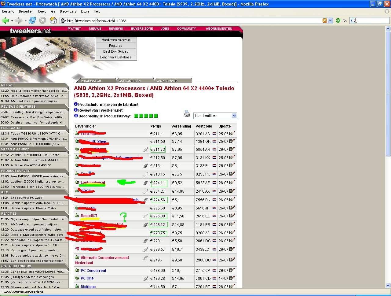Print the page using the printer icon
This screenshot has width=391, height=296.
point(187,114)
